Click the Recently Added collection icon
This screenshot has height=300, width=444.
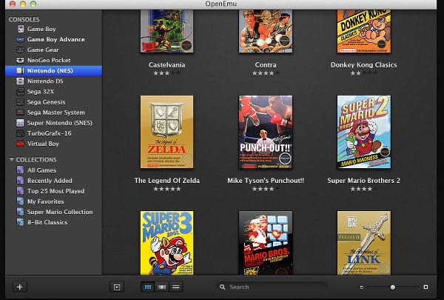21,181
